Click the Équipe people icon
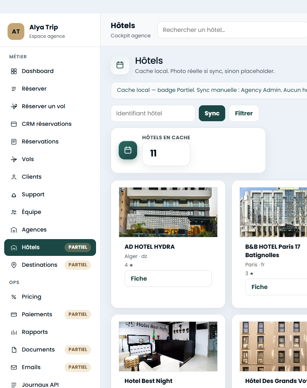The image size is (307, 388). coord(14,212)
